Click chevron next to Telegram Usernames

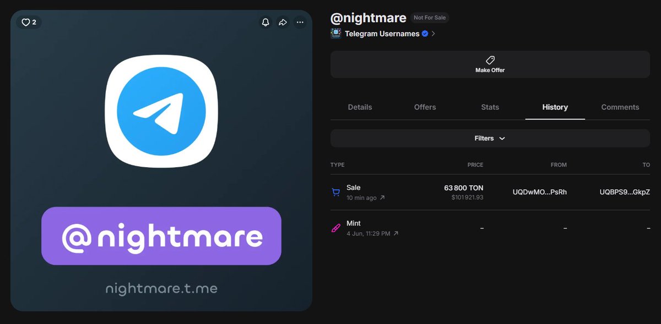click(x=434, y=34)
